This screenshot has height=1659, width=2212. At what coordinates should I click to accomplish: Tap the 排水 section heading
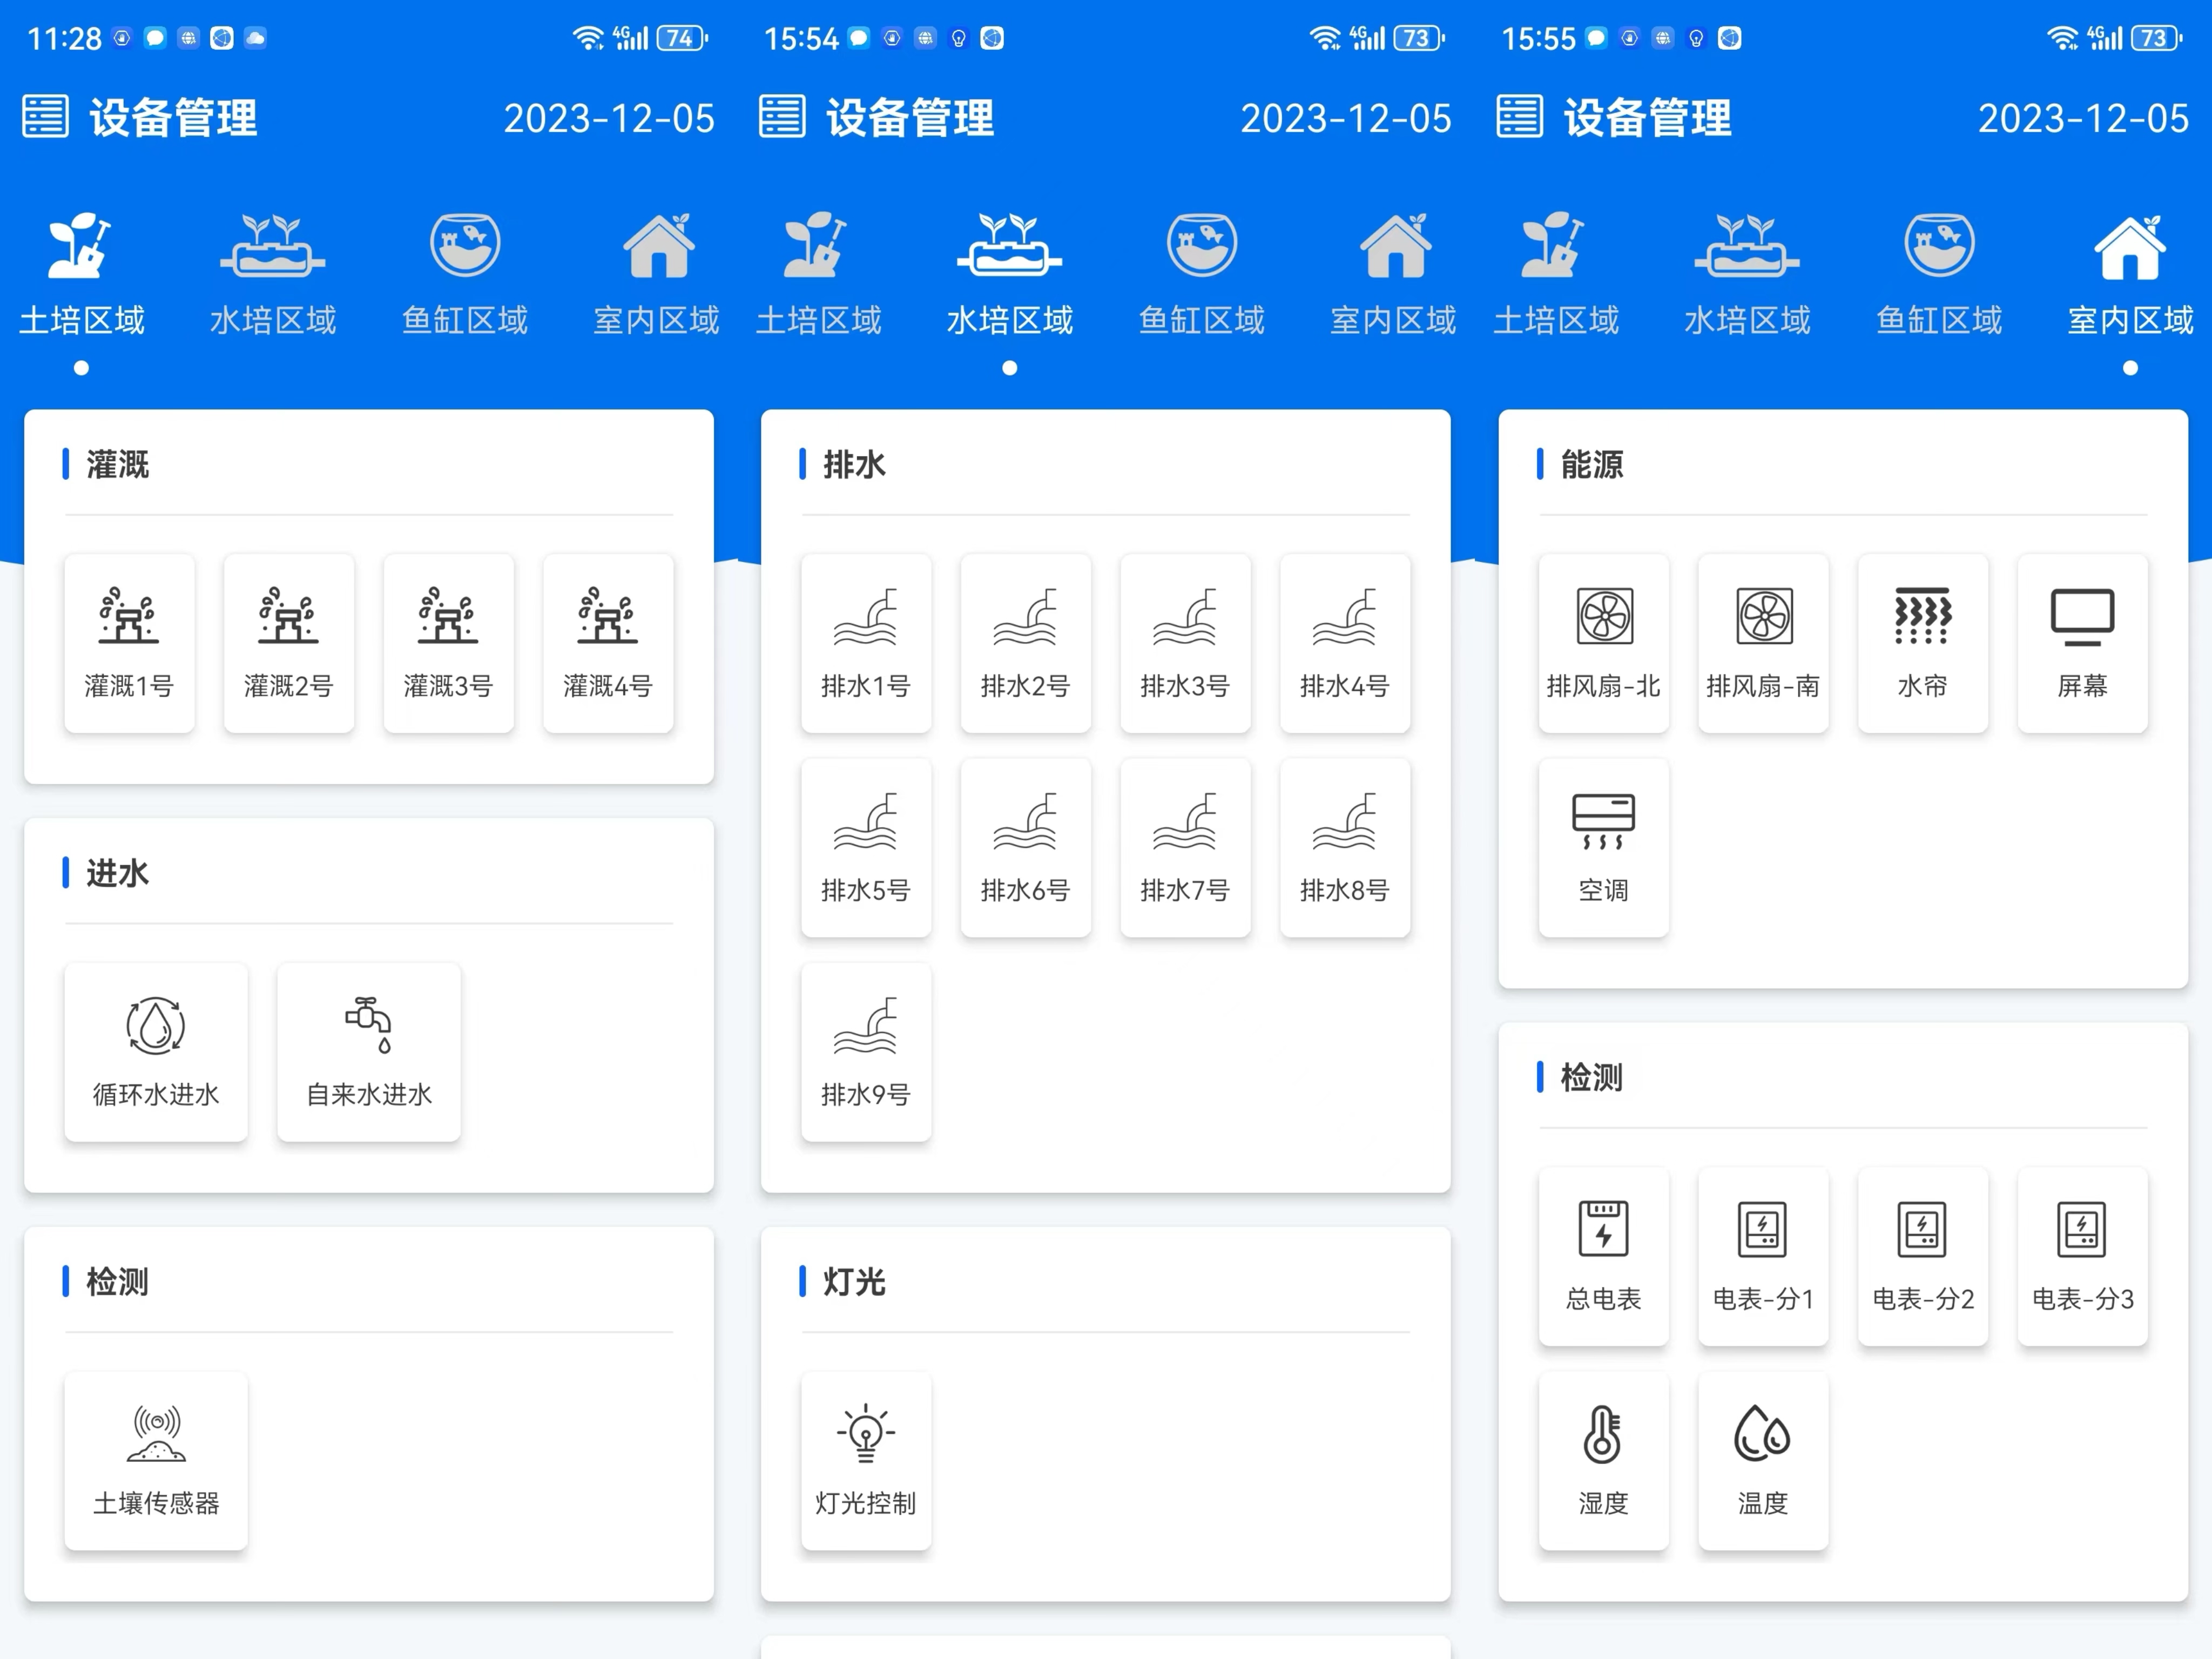click(855, 465)
